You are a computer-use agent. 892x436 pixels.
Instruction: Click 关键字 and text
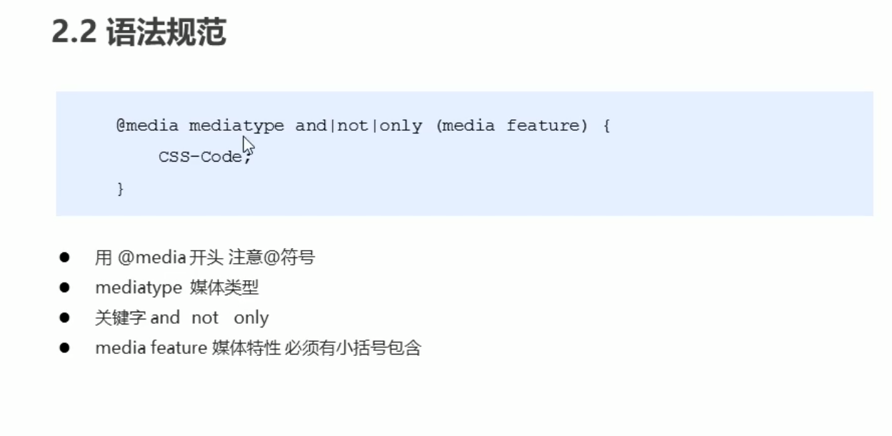(137, 318)
